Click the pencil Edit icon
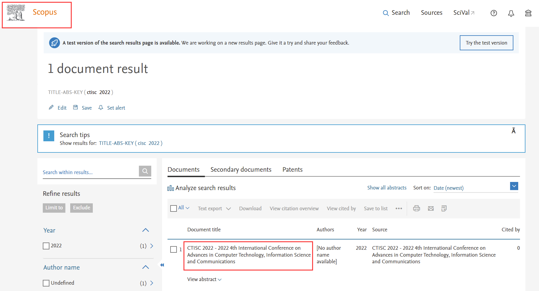 click(x=51, y=108)
